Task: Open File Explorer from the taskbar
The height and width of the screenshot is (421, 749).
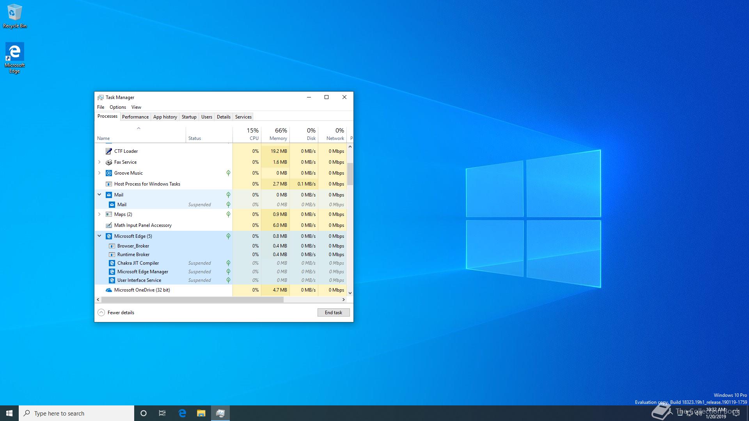Action: coord(201,413)
